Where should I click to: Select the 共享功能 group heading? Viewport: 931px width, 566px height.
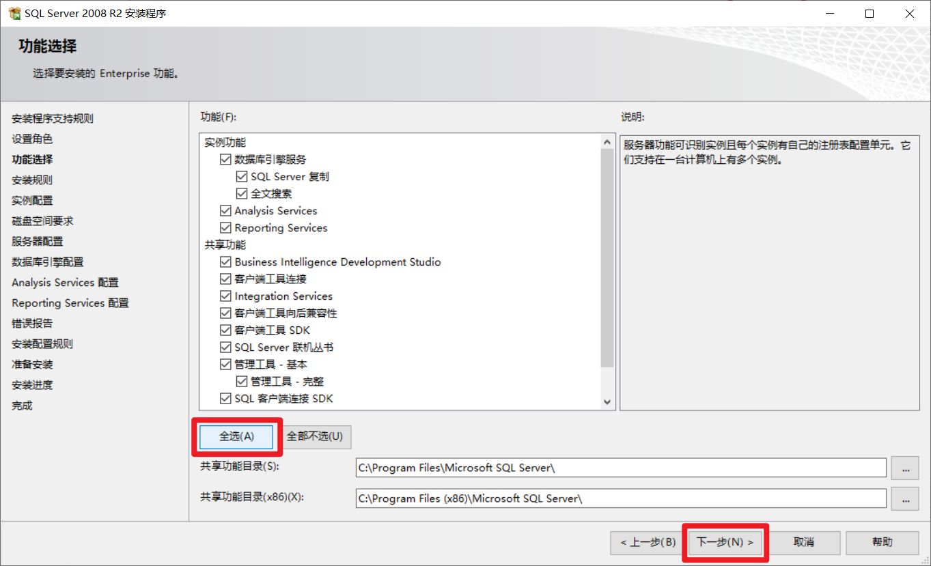pos(225,245)
